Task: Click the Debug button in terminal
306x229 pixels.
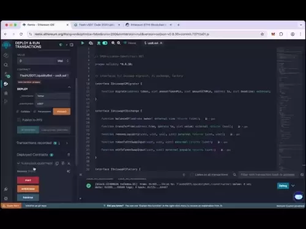Action: click(283, 186)
